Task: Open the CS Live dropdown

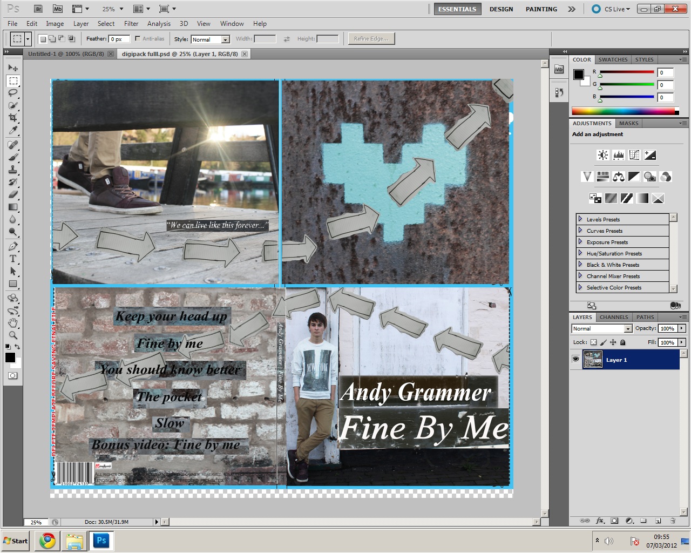Action: click(611, 9)
